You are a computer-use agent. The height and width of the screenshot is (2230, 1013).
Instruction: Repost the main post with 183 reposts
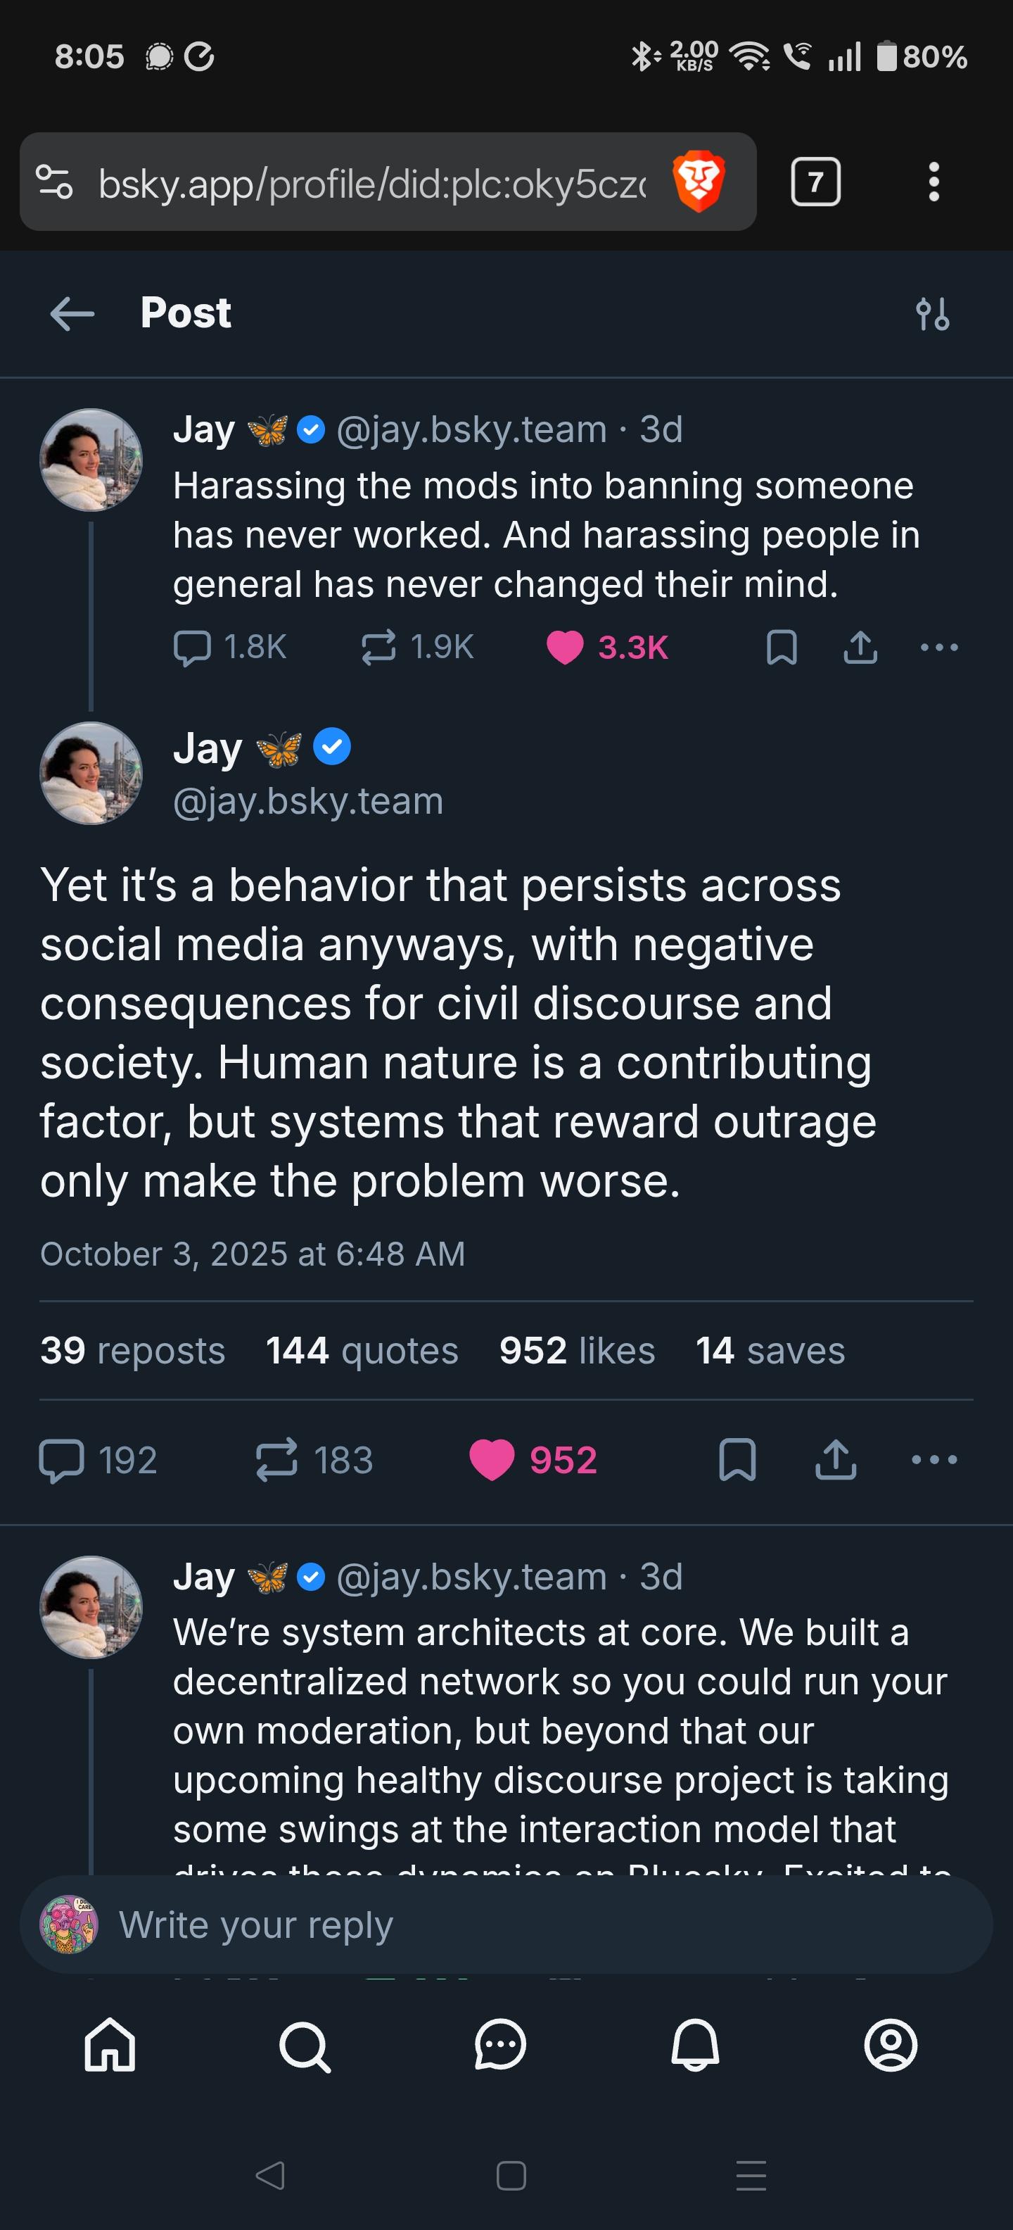(x=277, y=1459)
